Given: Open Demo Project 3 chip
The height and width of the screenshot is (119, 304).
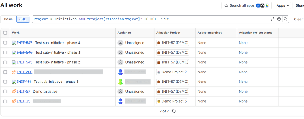Looking at the screenshot, I should coord(172,101).
